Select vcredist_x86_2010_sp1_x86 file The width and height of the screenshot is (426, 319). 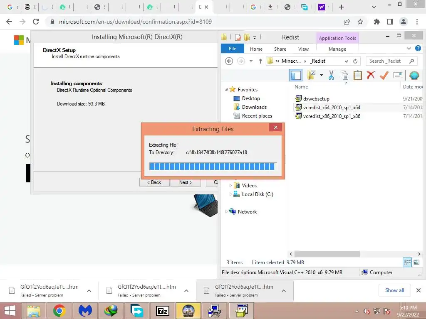tap(332, 116)
